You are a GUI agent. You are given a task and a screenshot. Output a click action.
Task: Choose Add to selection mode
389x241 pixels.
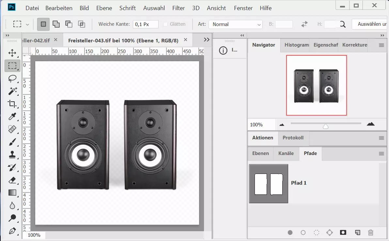56,24
